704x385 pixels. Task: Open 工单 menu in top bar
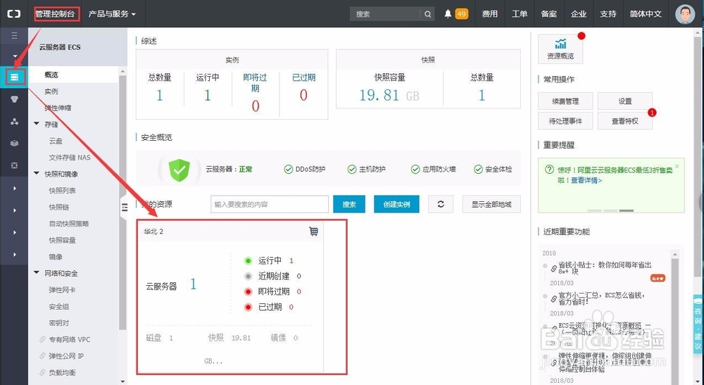tap(520, 14)
